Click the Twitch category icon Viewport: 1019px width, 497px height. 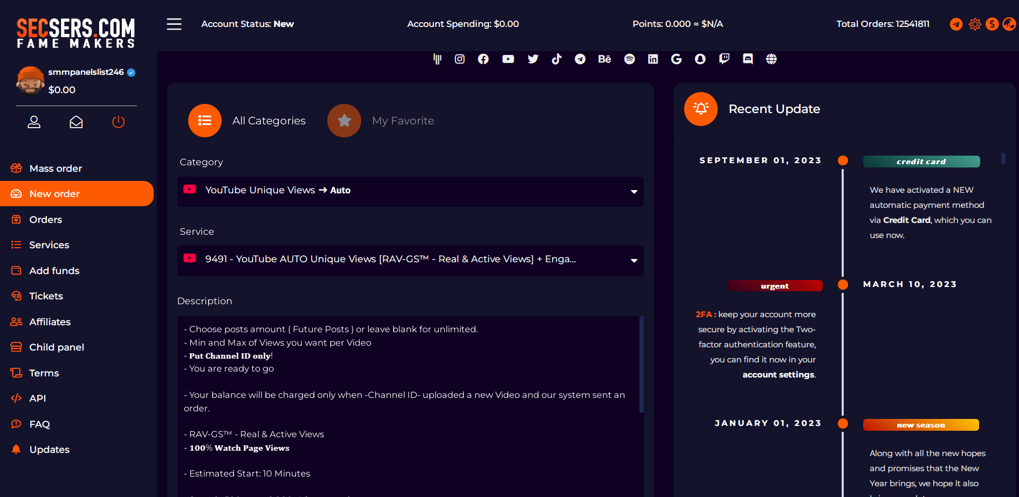click(724, 59)
